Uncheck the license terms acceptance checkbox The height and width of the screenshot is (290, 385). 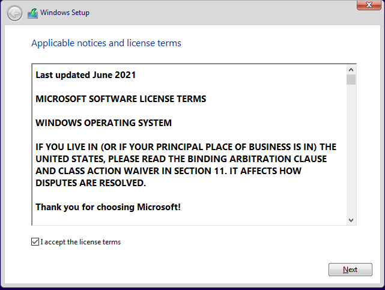[35, 242]
